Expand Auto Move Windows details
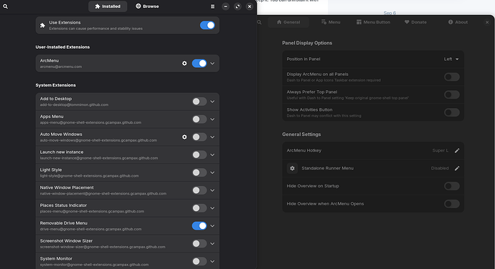This screenshot has width=495, height=269. pyautogui.click(x=212, y=137)
